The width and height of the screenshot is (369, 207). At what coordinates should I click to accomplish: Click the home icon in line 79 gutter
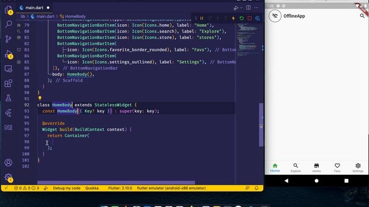(x=19, y=25)
